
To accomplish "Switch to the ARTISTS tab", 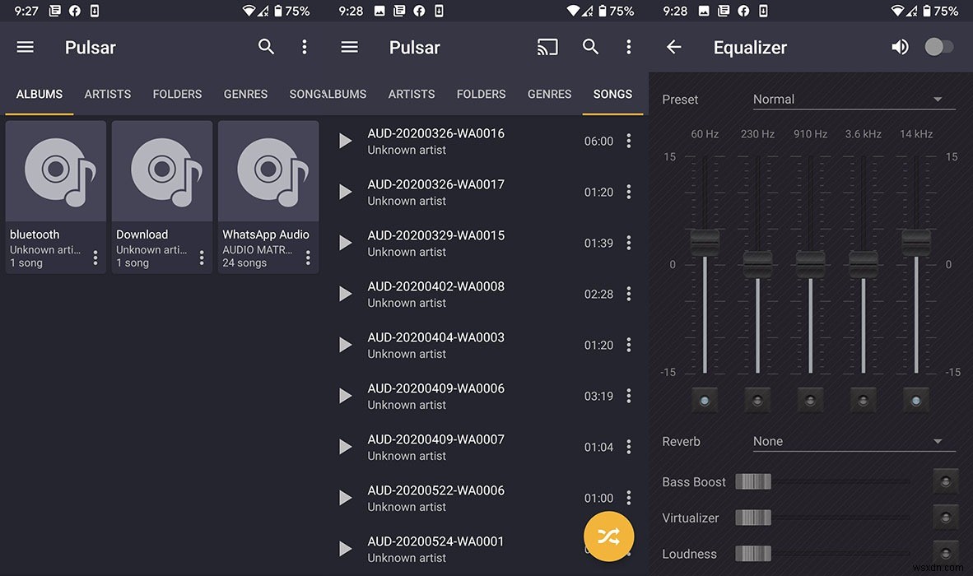I will pos(107,94).
